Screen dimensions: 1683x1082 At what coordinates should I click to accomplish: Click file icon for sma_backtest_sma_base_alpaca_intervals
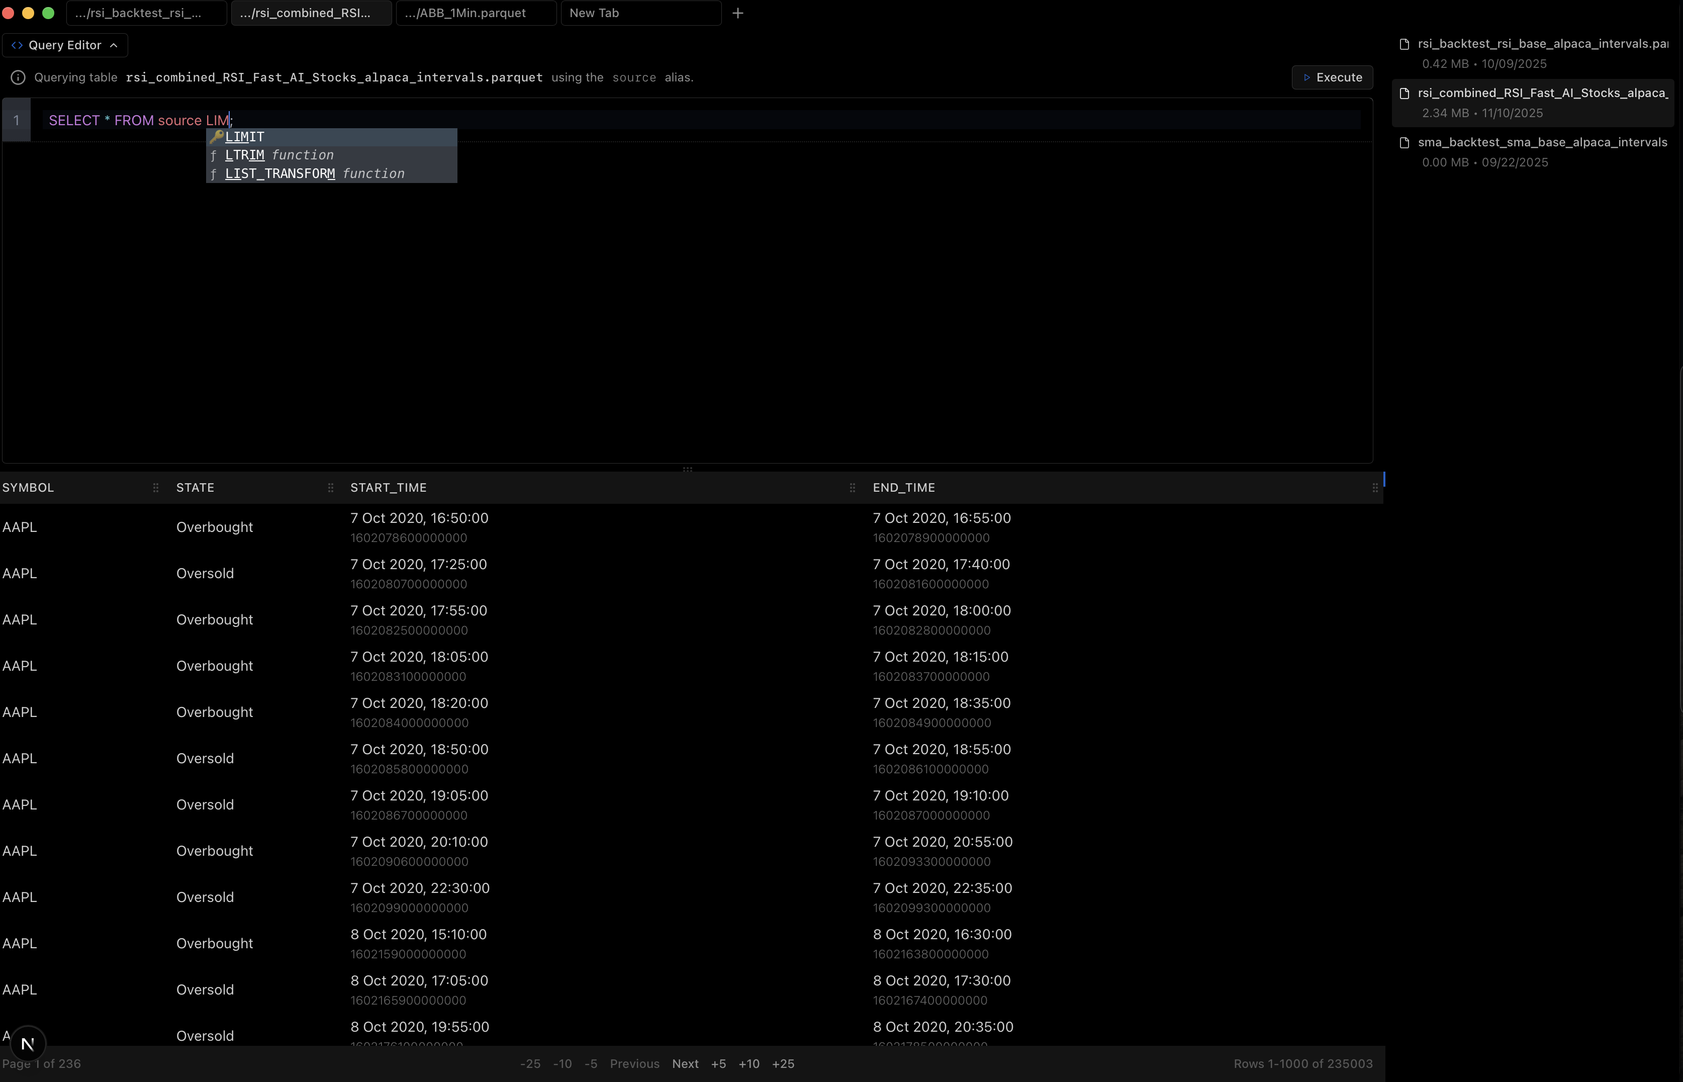click(x=1405, y=143)
